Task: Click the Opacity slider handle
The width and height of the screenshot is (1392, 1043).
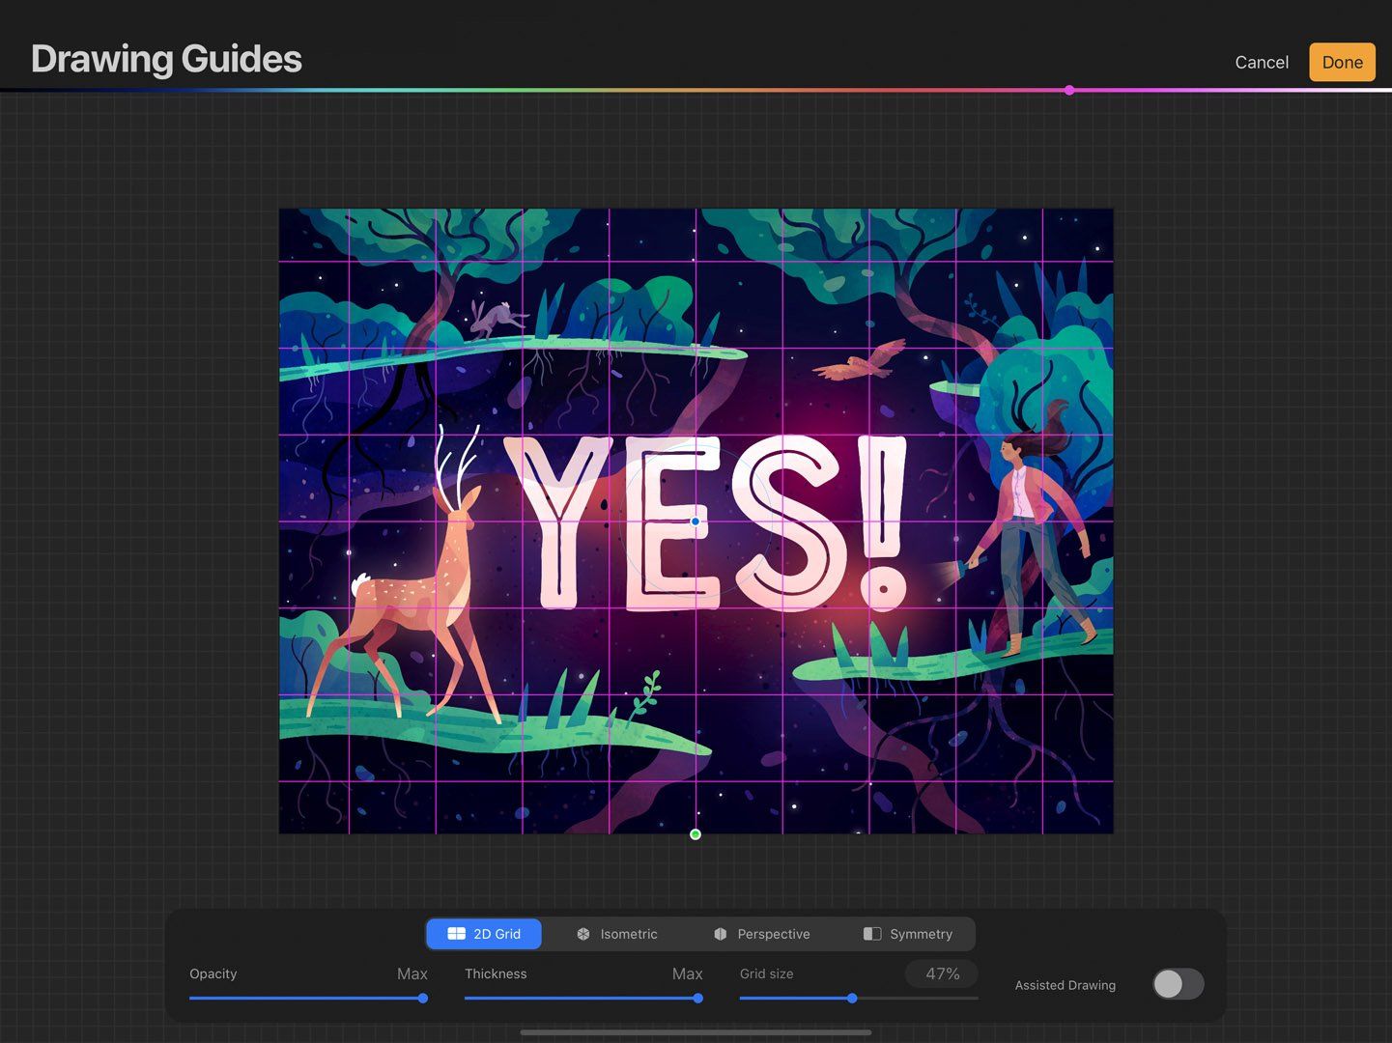Action: click(x=422, y=998)
